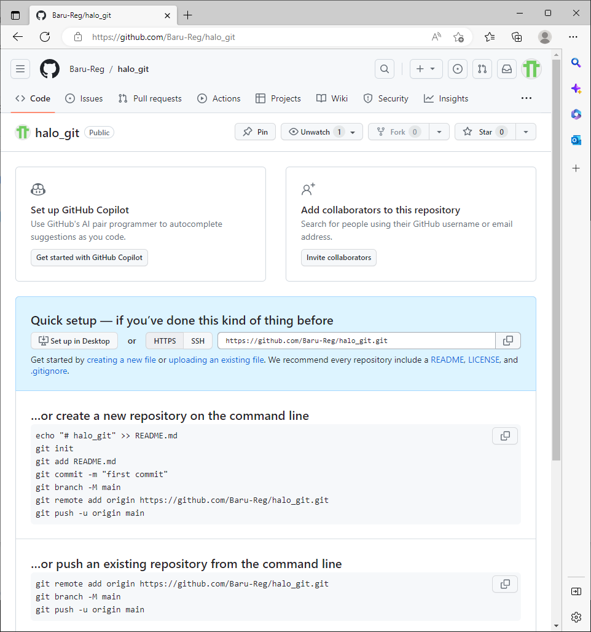Select HTTPS as the clone protocol
This screenshot has width=591, height=632.
click(165, 341)
